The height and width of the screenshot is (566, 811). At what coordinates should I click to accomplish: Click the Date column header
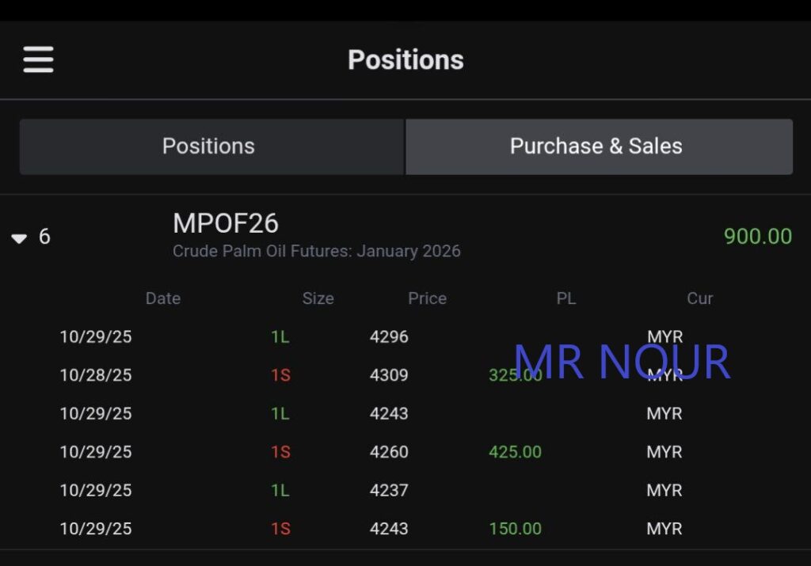163,298
